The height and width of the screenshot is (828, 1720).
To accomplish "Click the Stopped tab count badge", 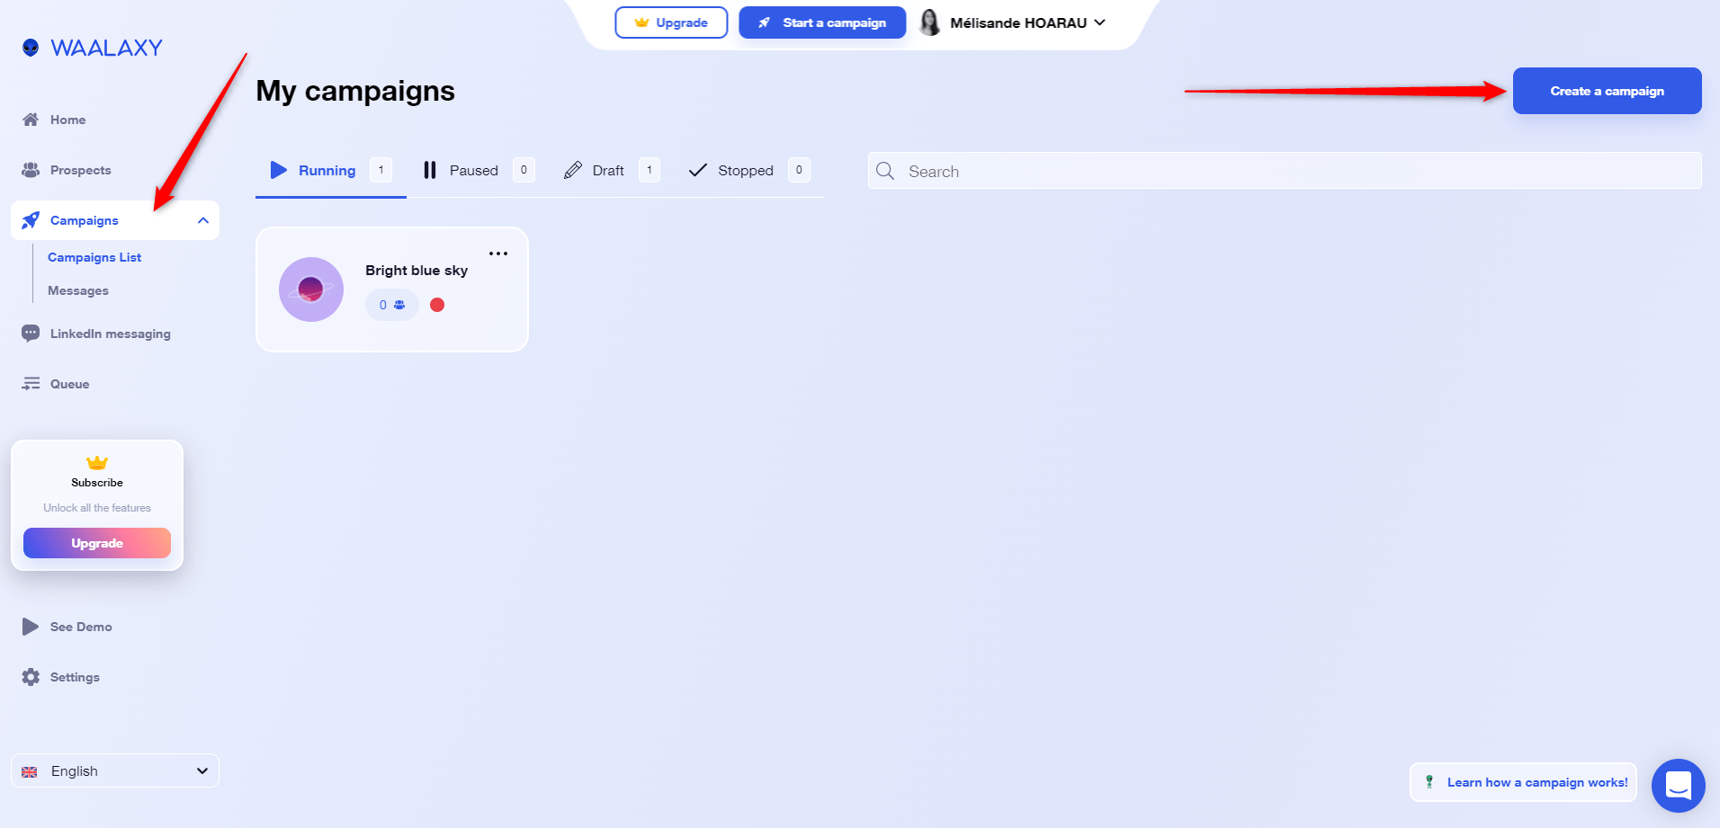I will tap(799, 170).
